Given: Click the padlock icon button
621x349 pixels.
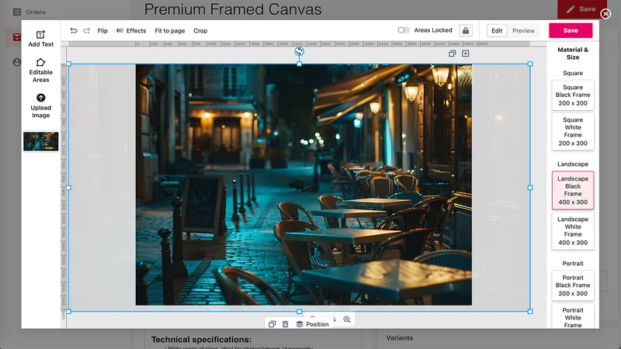Looking at the screenshot, I should pyautogui.click(x=466, y=30).
